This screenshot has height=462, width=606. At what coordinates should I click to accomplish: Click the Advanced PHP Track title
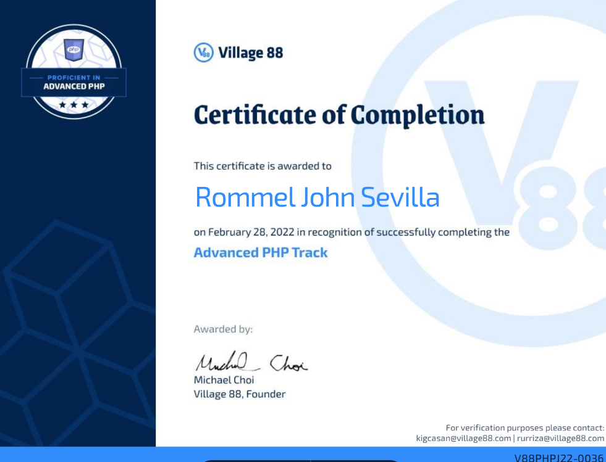261,252
